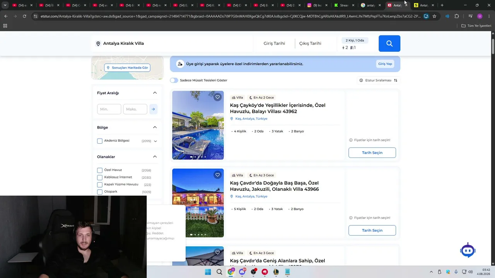This screenshot has height=278, width=495.
Task: Open the red Riot client taskbar icon
Action: click(265, 272)
